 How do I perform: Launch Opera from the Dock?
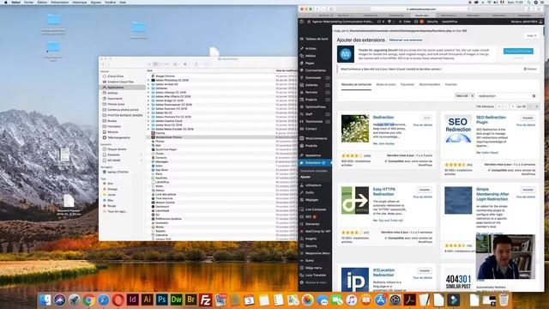tap(118, 300)
